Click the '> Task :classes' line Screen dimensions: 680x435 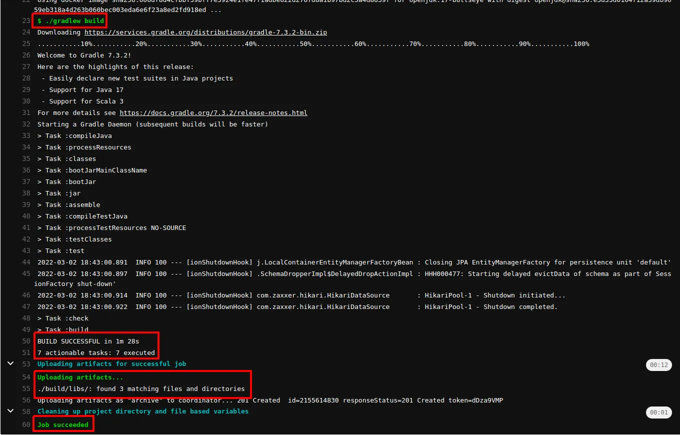66,159
